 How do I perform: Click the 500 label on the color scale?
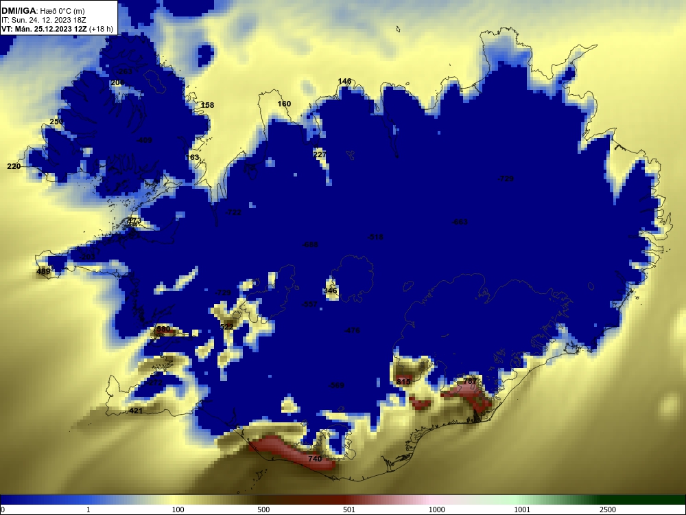263,510
